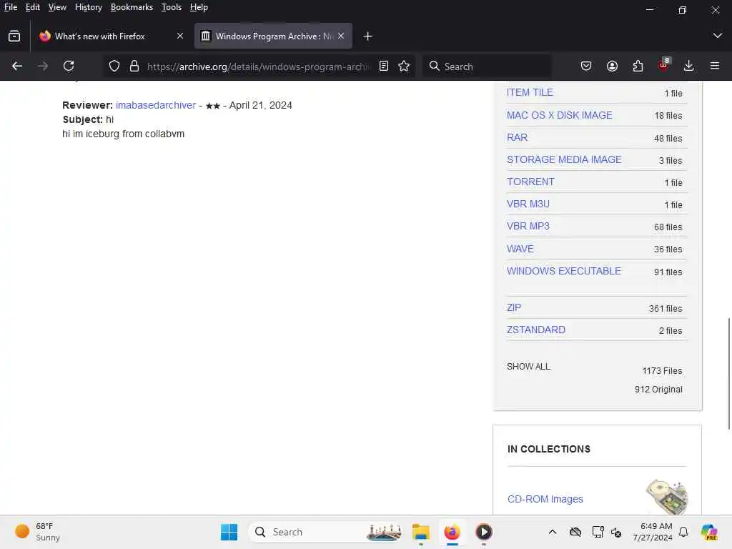Screen dimensions: 732x549
Task: Click SHOW ALL files link
Action: coord(528,367)
